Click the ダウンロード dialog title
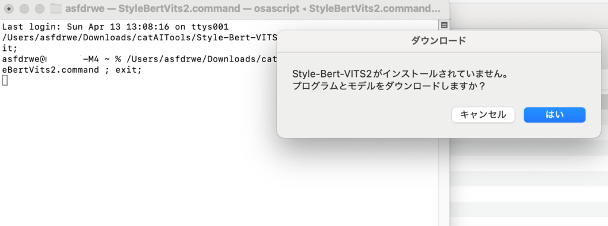The height and width of the screenshot is (226, 608). (438, 41)
